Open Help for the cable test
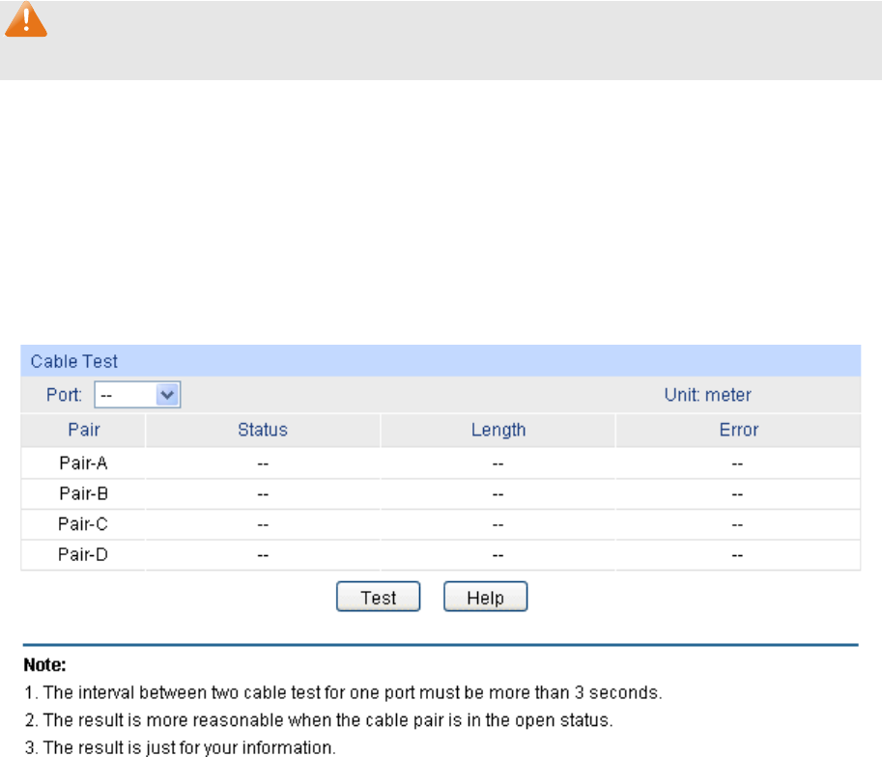Image resolution: width=882 pixels, height=757 pixels. 485,598
